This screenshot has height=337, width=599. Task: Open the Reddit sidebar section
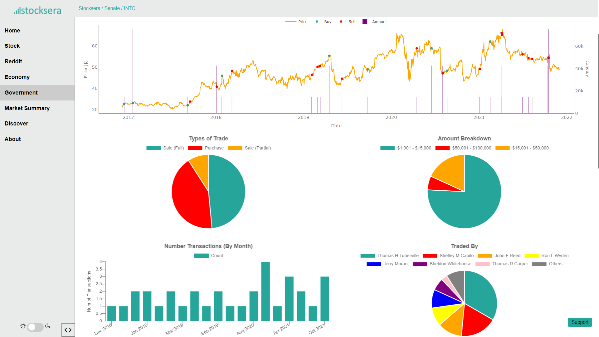pos(13,61)
